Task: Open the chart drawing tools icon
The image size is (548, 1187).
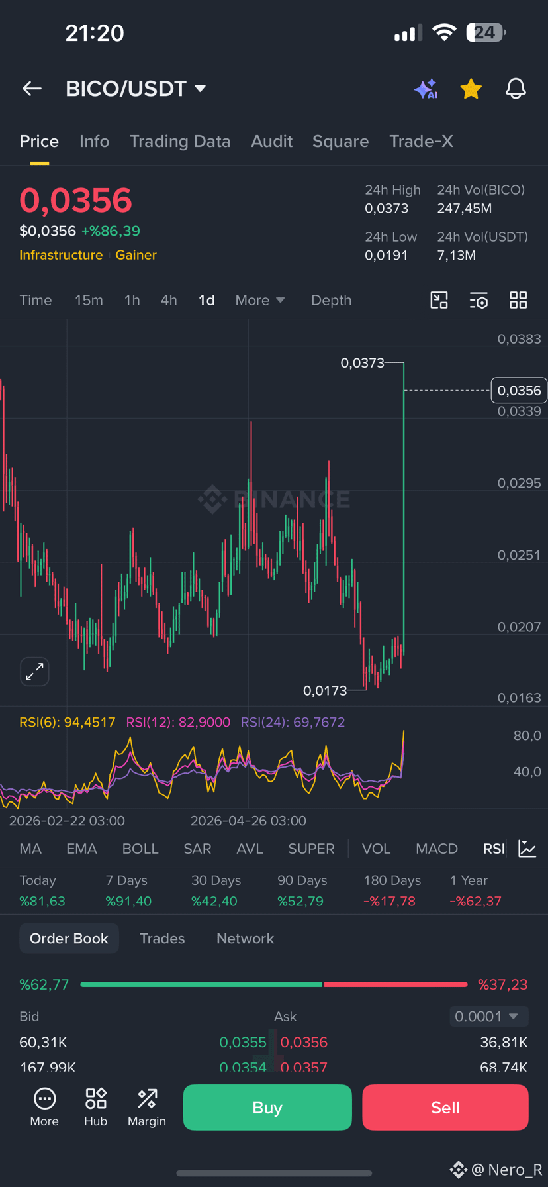Action: coord(439,300)
